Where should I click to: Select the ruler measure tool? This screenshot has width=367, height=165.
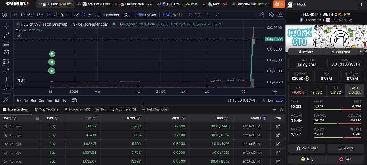pos(6,99)
